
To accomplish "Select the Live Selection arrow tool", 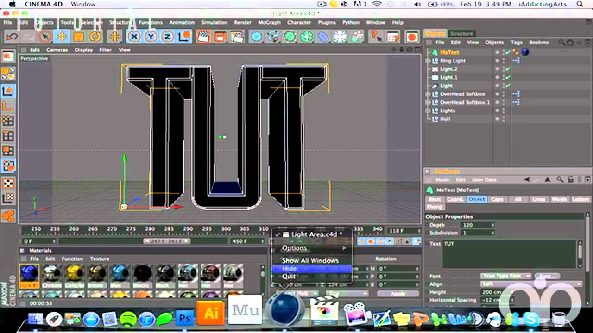I will 45,37.
